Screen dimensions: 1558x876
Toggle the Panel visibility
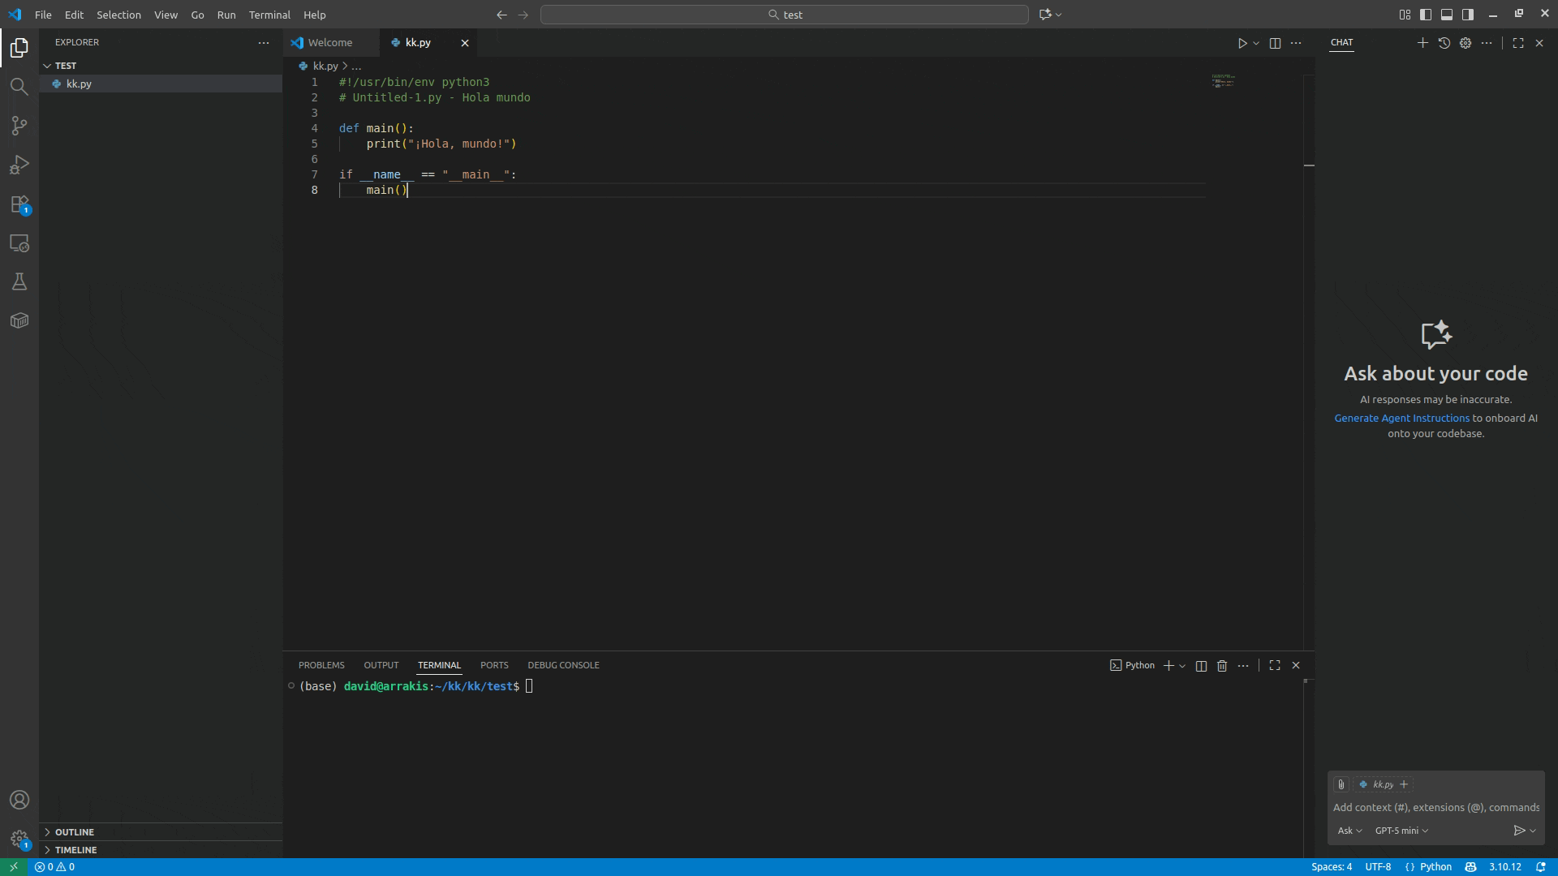(x=1447, y=14)
